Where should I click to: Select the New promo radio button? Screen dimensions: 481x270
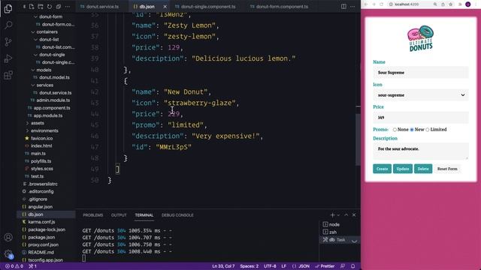point(412,130)
